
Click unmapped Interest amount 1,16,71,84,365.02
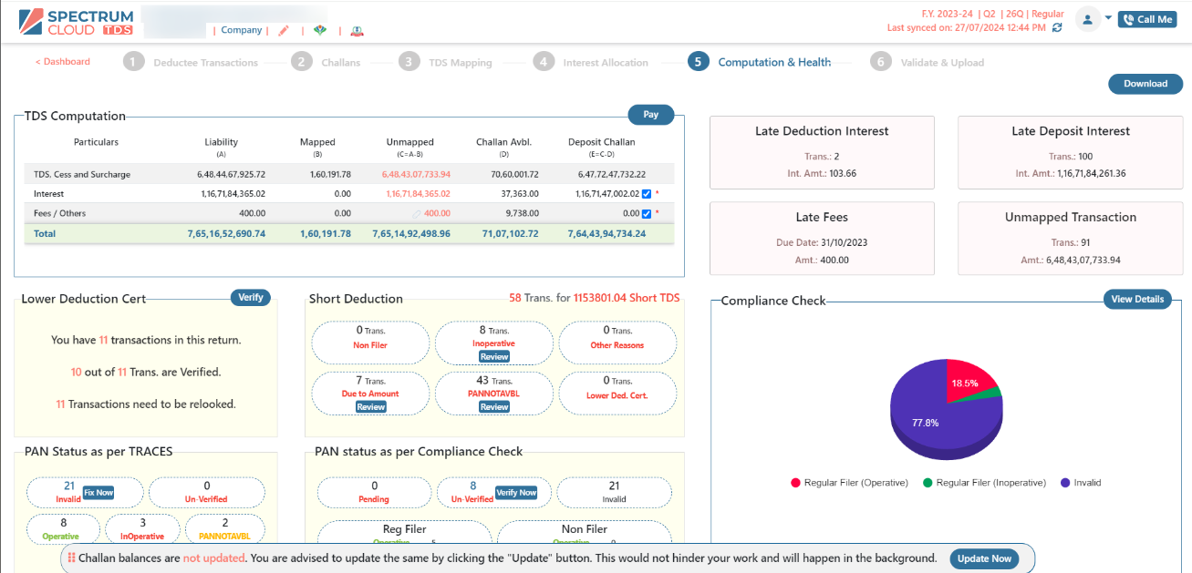(418, 194)
